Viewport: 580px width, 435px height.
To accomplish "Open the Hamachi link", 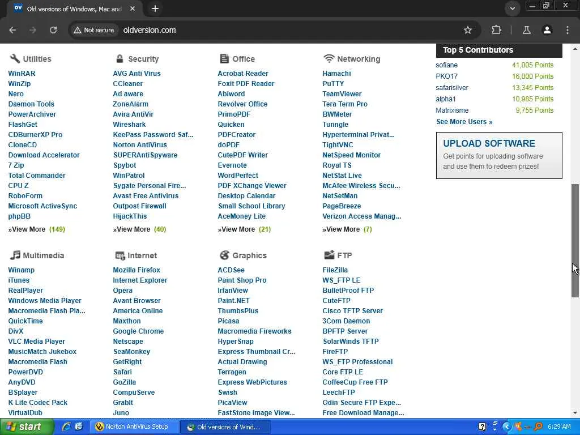I will 336,73.
